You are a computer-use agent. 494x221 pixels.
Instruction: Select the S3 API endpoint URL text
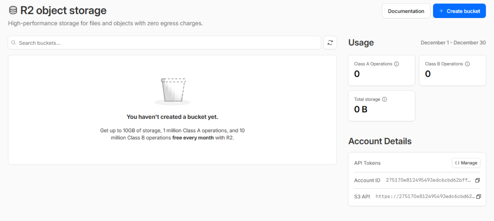click(425, 197)
